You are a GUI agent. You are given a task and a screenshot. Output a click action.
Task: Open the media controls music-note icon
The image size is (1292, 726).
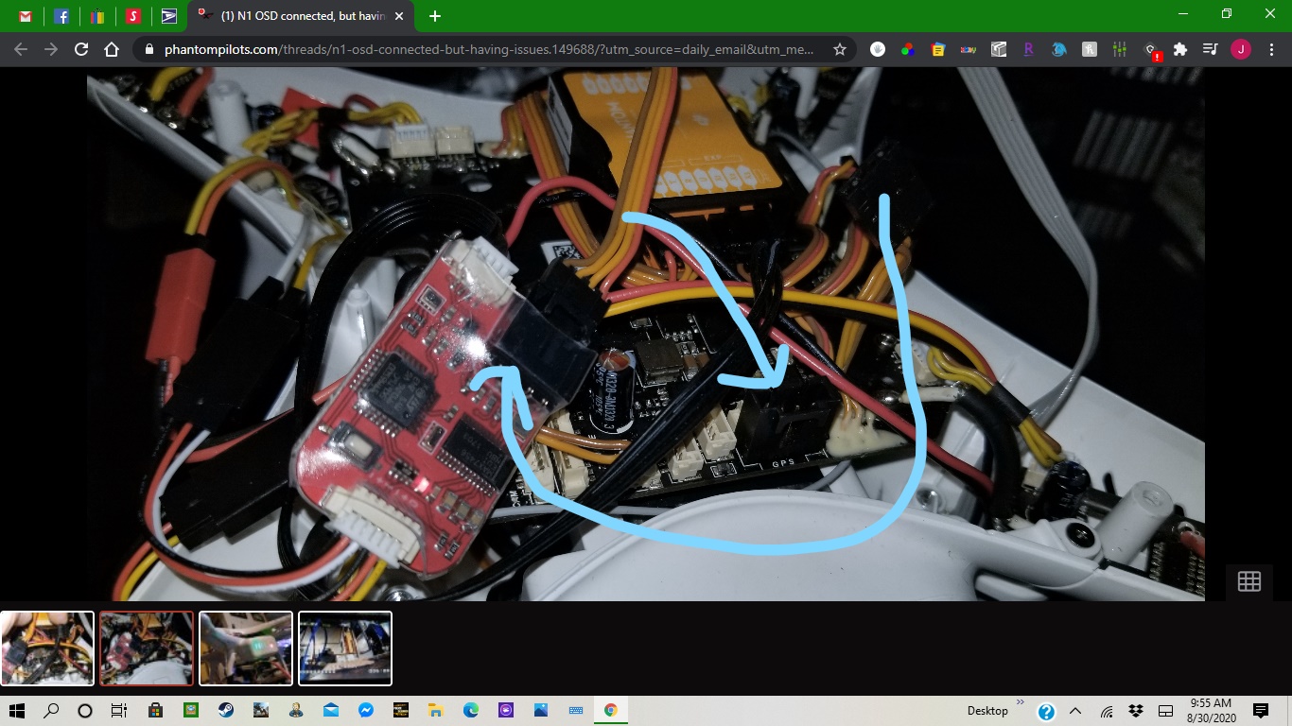coord(1211,49)
